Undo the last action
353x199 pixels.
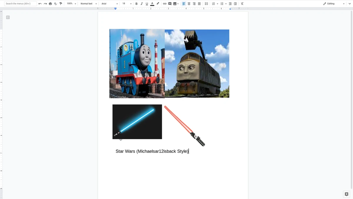pos(40,4)
